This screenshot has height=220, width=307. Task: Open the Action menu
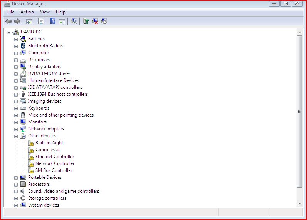[x=27, y=12]
